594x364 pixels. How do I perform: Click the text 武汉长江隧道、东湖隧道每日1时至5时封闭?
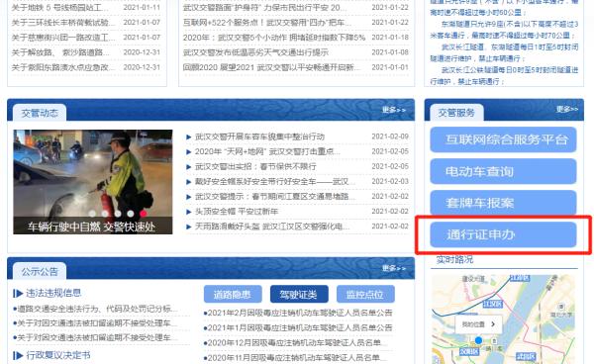tap(510, 47)
